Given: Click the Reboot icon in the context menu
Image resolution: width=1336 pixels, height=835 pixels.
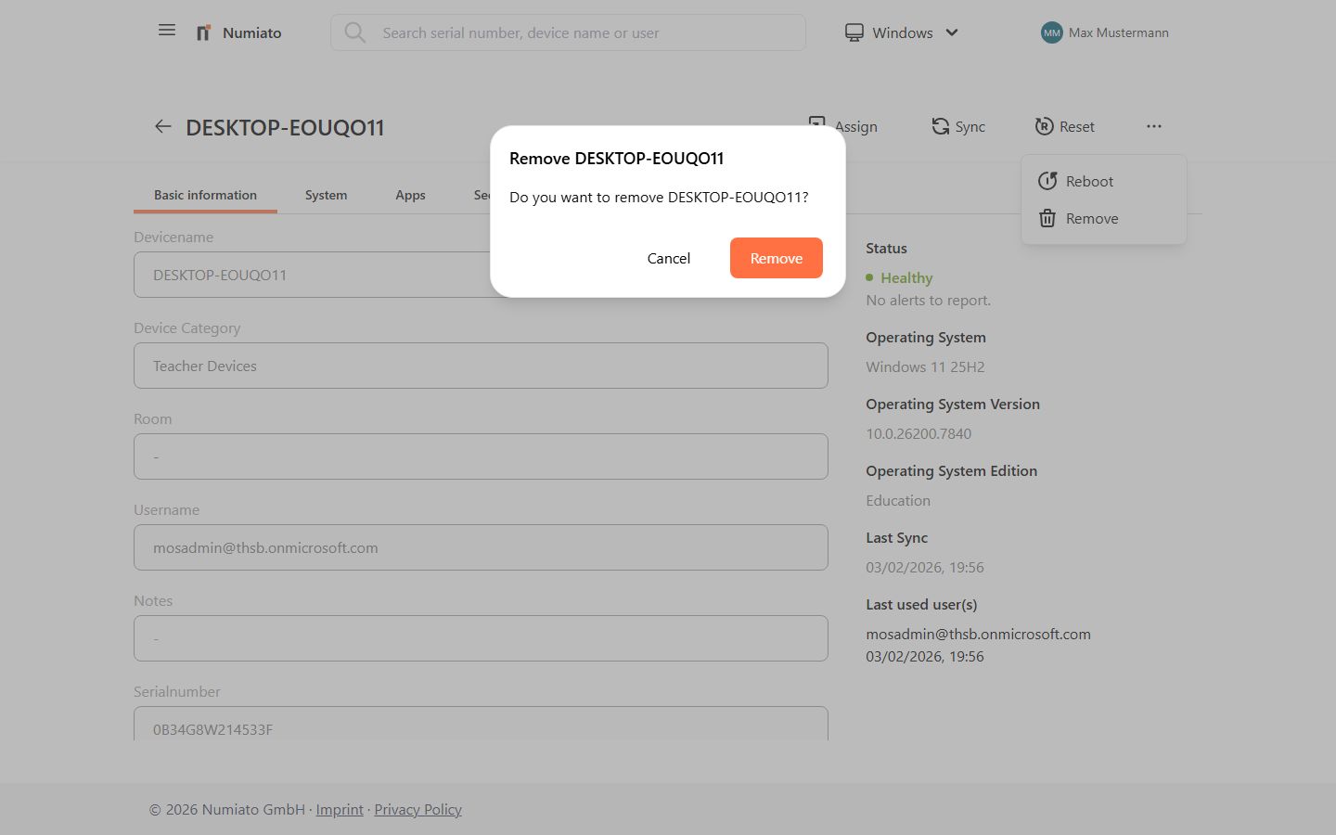Looking at the screenshot, I should pos(1047,181).
